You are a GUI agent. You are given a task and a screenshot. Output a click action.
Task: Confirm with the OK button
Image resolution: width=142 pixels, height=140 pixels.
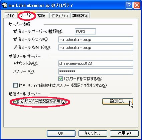click(61, 133)
